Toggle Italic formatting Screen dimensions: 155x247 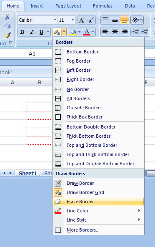pos(32,32)
